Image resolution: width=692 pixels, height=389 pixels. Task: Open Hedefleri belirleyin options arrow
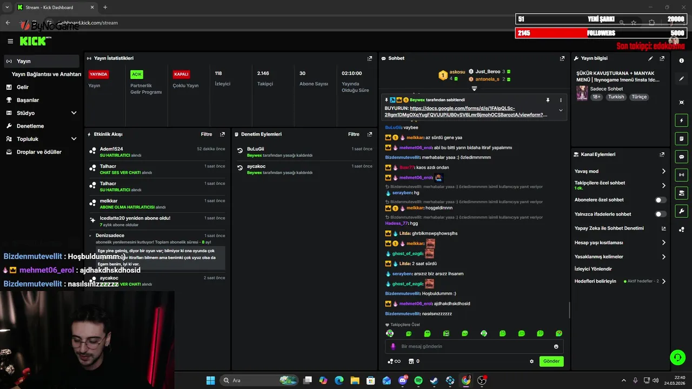pos(664,281)
